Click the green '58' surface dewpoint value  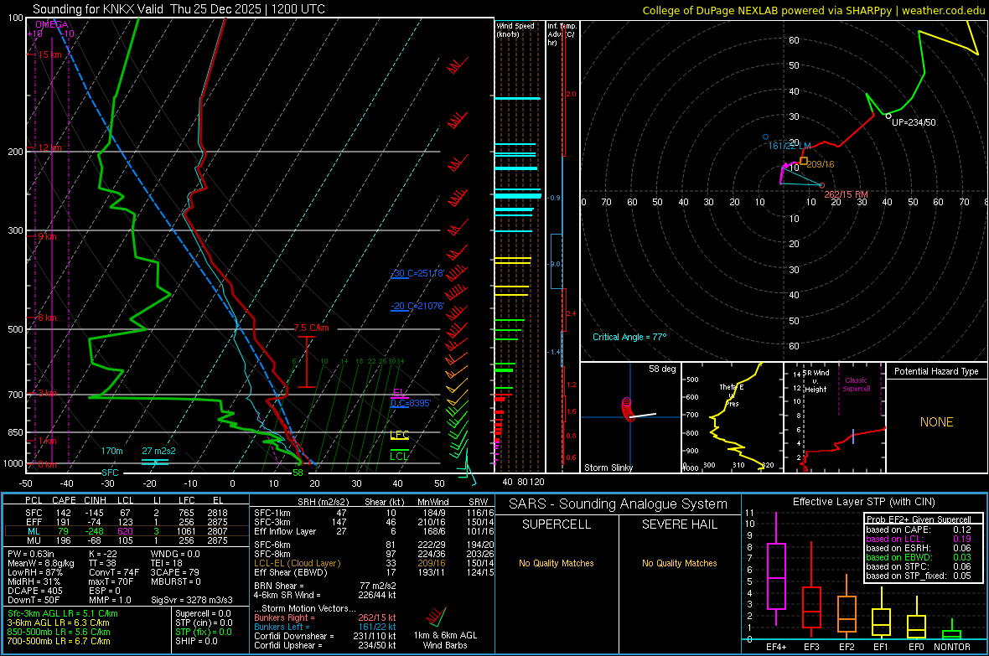click(x=298, y=473)
